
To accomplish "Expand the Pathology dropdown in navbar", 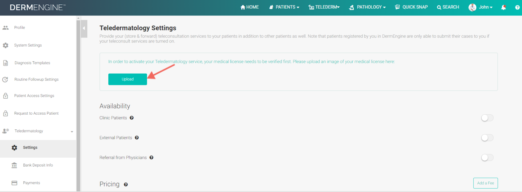I will coord(367,7).
